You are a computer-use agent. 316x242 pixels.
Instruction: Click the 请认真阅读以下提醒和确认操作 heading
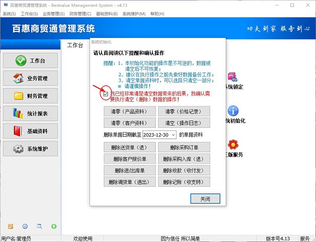click(129, 53)
